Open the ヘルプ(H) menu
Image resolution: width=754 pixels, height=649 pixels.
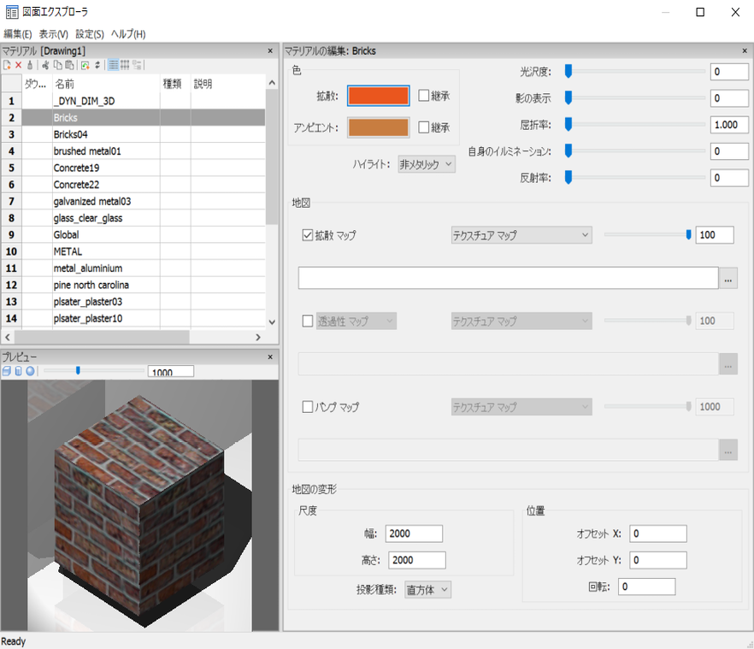[128, 34]
